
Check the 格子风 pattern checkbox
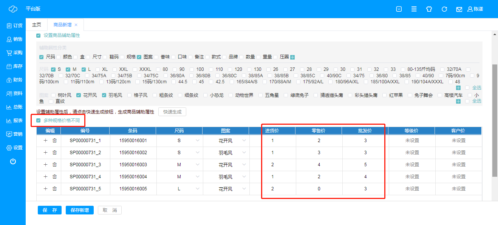click(130, 95)
